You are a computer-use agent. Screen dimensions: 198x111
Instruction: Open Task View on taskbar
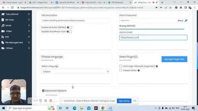pos(67,108)
